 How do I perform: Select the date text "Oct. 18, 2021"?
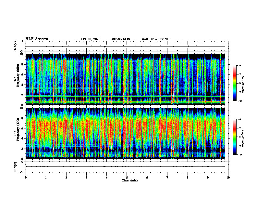click(91, 39)
